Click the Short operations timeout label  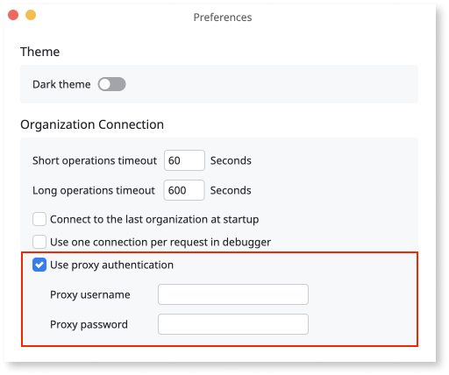pos(95,160)
